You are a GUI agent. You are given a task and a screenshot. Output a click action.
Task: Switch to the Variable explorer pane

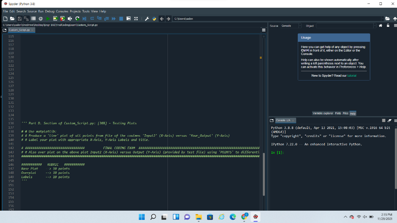pyautogui.click(x=324, y=113)
